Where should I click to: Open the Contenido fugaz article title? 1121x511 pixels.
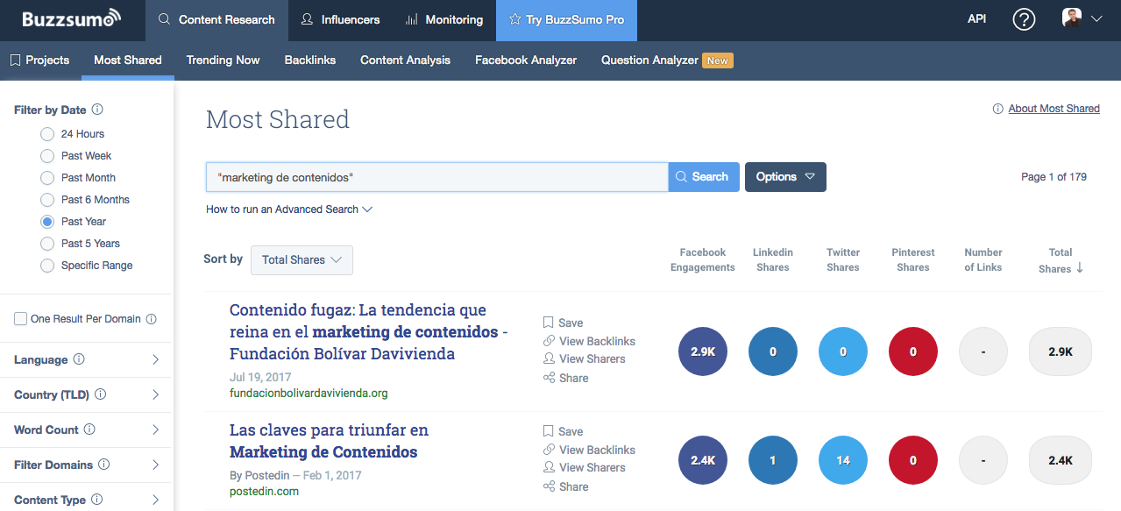tap(369, 332)
